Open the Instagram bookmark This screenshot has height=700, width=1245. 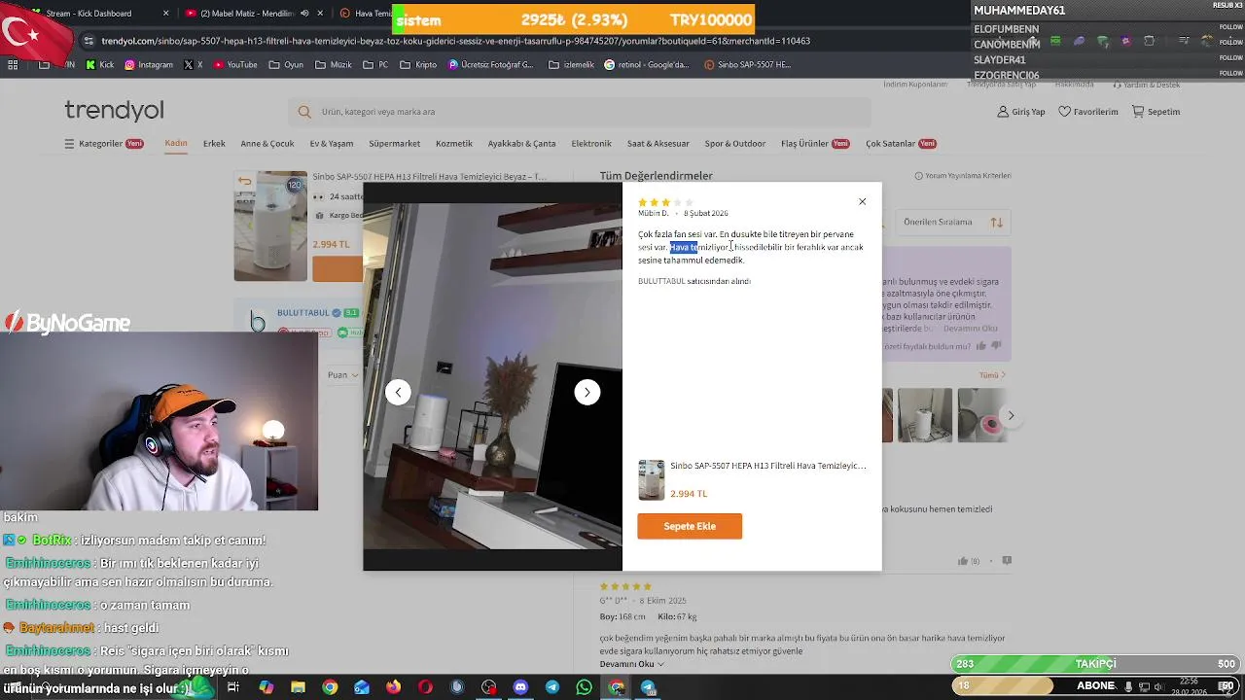(149, 65)
